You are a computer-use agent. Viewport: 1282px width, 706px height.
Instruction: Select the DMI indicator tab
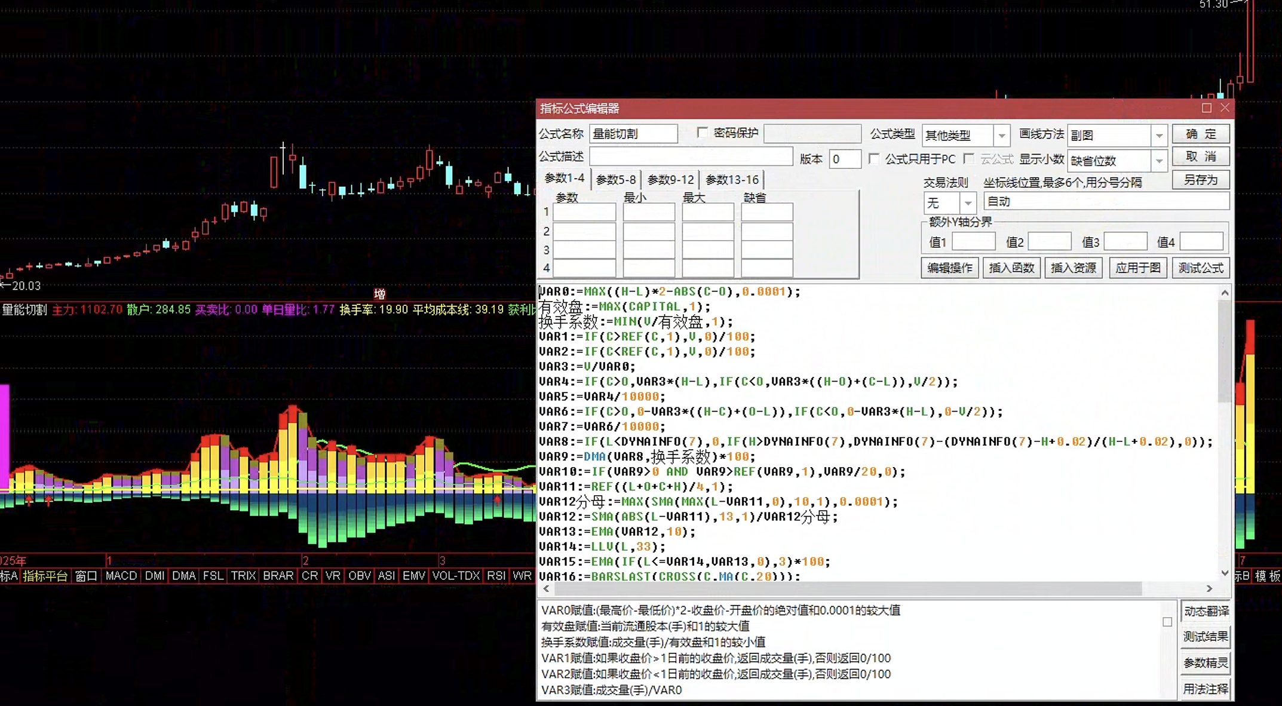(x=155, y=576)
